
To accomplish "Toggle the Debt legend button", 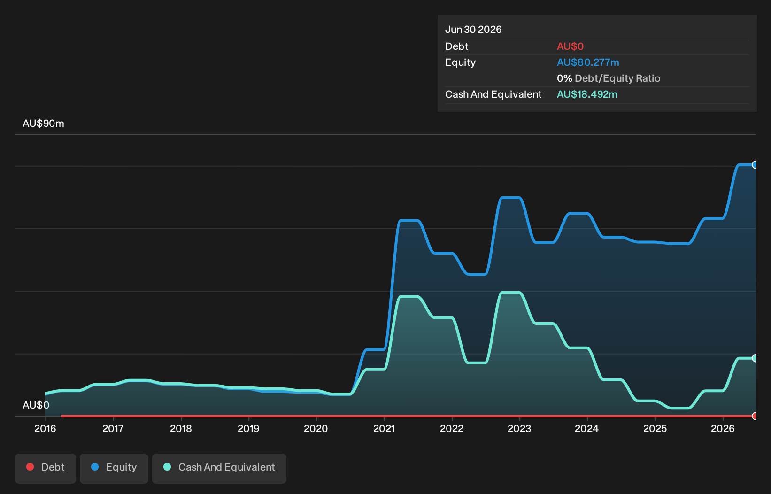I will [x=46, y=468].
